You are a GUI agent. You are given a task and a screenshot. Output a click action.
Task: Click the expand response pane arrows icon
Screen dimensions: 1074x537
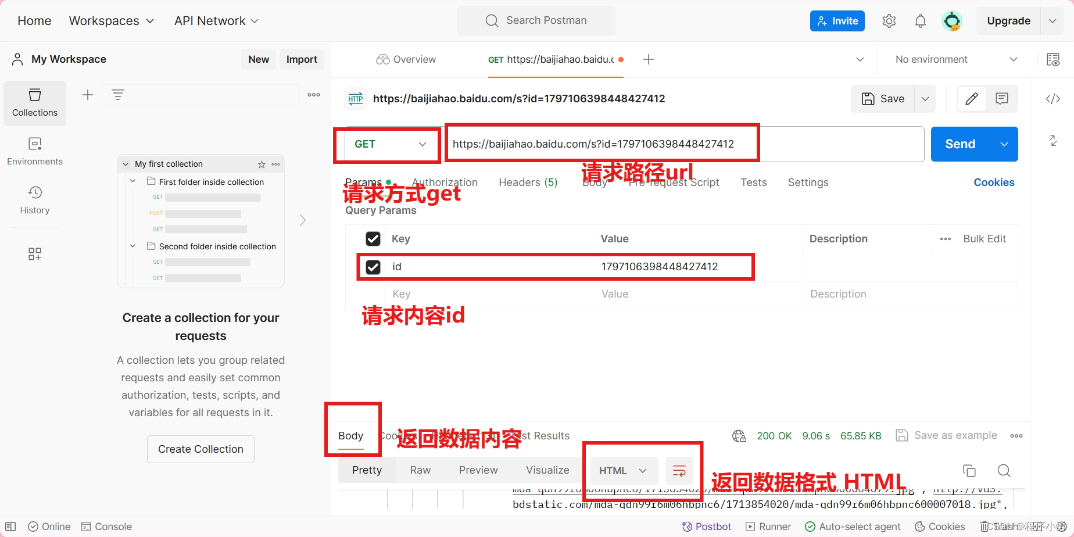tap(1053, 141)
